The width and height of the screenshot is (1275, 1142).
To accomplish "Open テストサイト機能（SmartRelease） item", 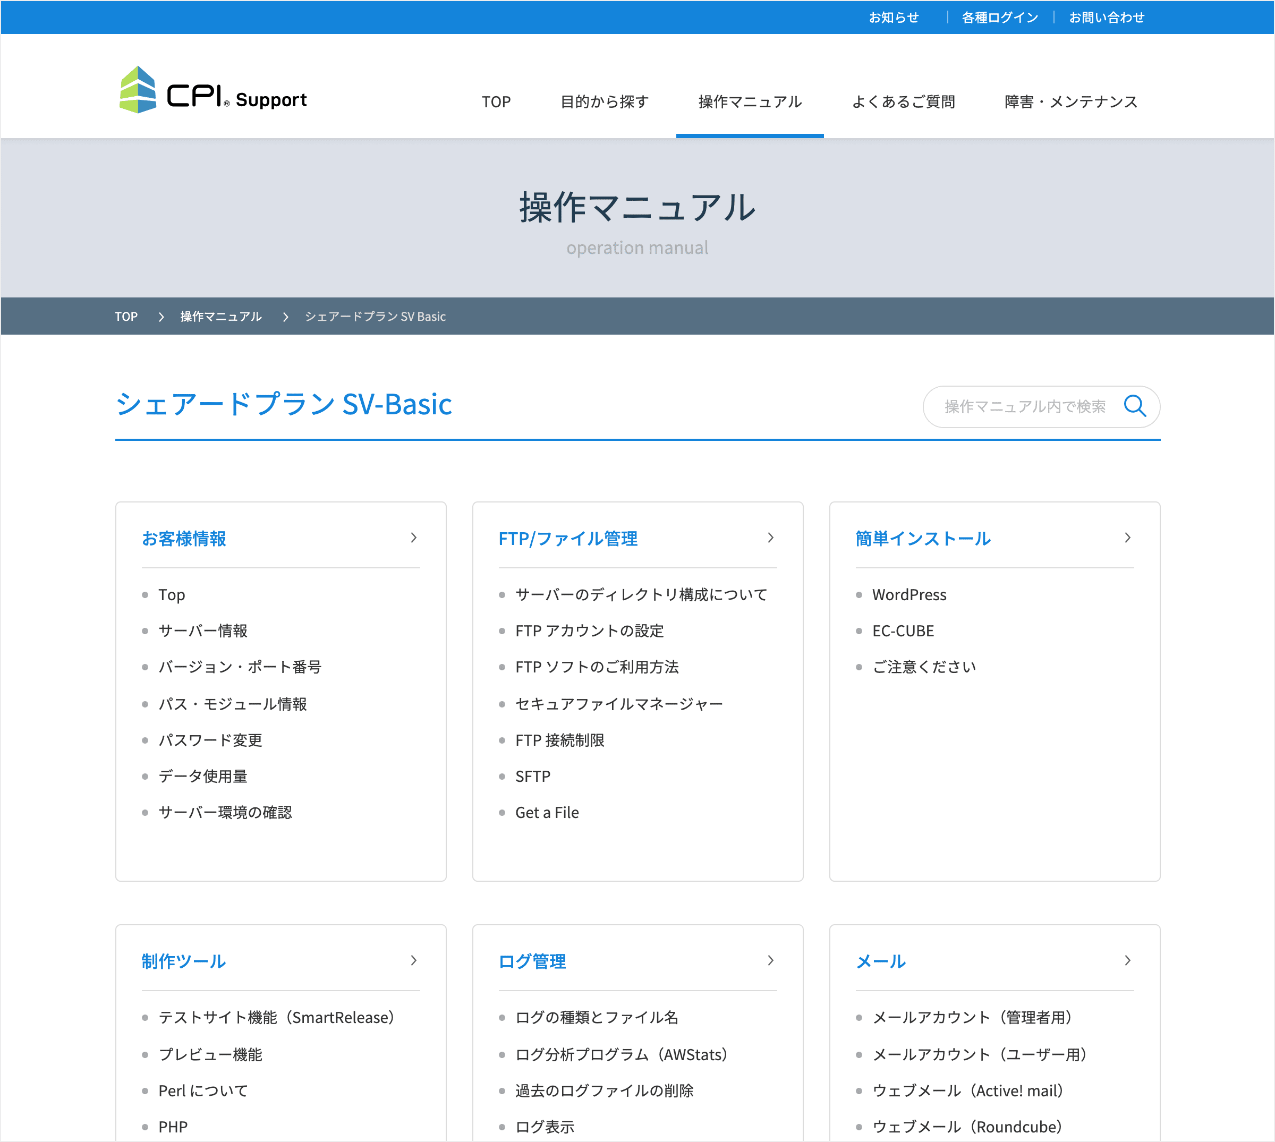I will (276, 1017).
